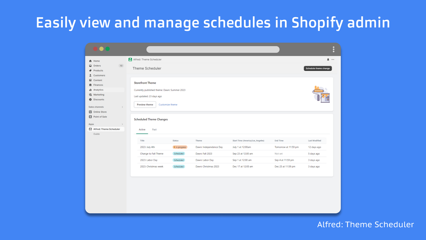Click the Not set end time cell
Screen dimensions: 426x240
point(279,154)
